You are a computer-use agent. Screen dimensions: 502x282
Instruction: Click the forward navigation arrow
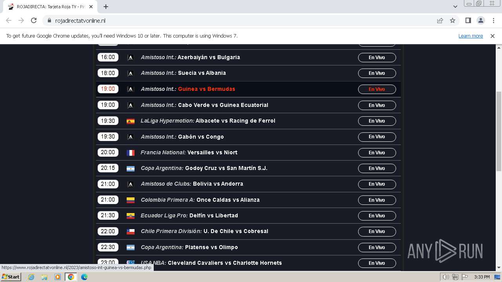(21, 20)
